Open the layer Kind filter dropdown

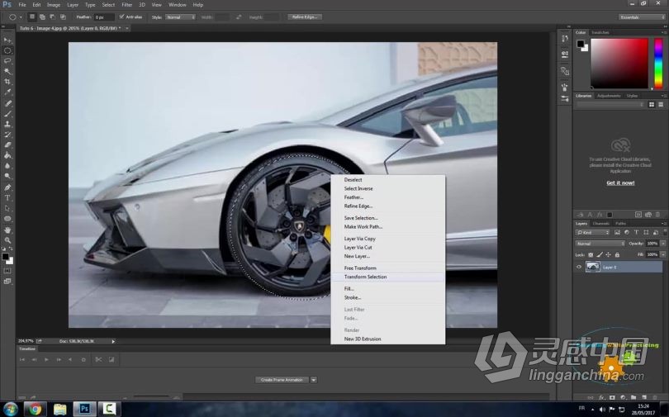pos(593,232)
